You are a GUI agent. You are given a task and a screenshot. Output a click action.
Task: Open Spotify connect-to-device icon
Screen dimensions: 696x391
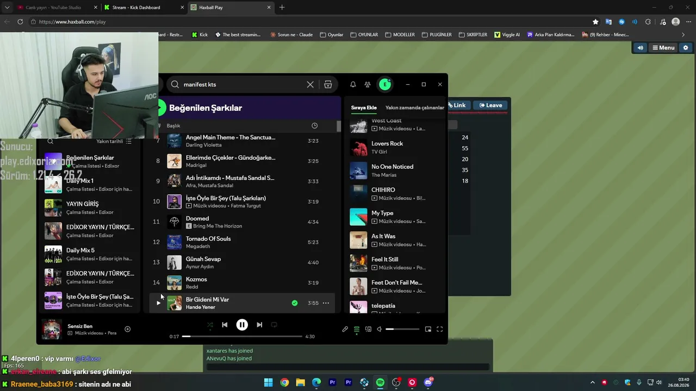(368, 329)
